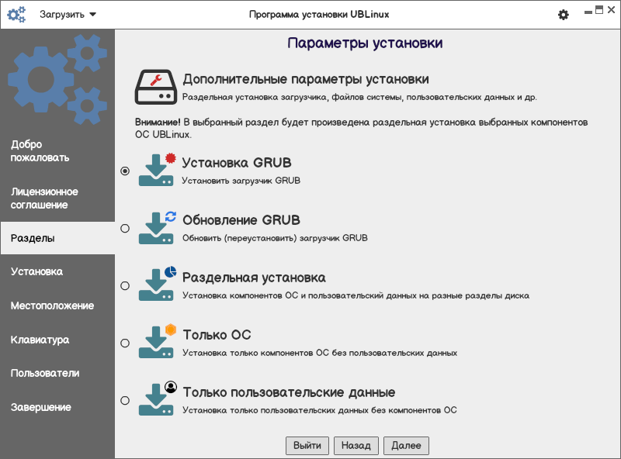Image resolution: width=621 pixels, height=459 pixels.
Task: Click the Выйти button
Action: coord(307,446)
